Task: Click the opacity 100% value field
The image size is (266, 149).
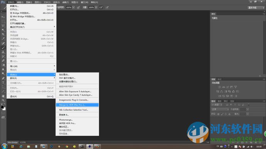Action: (69, 7)
